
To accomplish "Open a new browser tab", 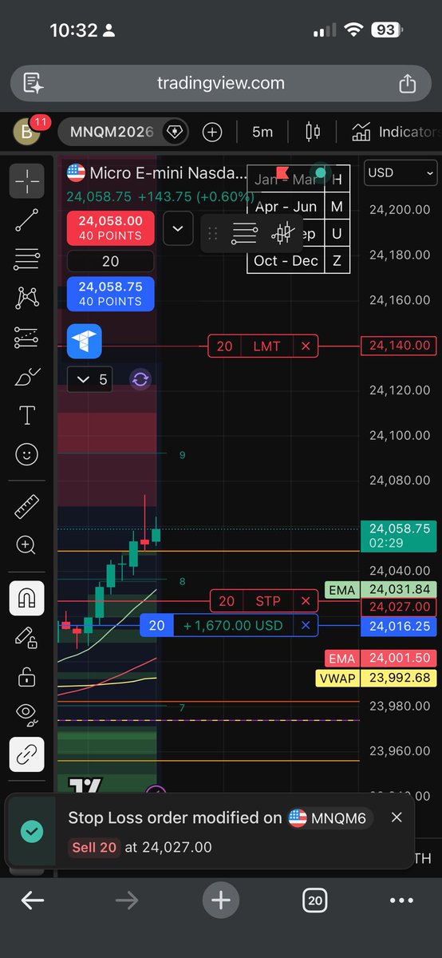I will (x=221, y=901).
